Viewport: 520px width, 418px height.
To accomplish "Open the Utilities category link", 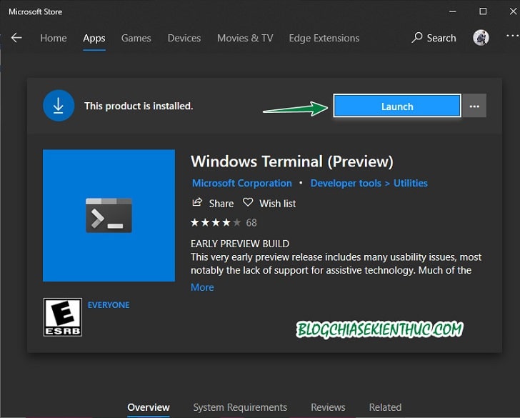I will coord(411,183).
